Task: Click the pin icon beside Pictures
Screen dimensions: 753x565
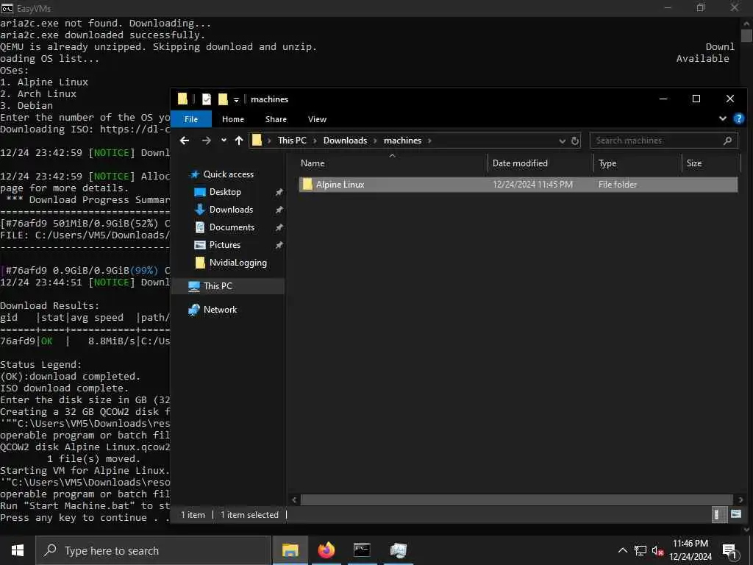Action: point(279,246)
